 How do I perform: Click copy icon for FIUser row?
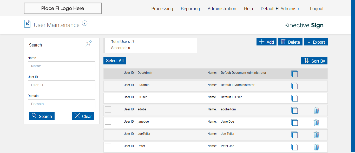pyautogui.click(x=294, y=98)
